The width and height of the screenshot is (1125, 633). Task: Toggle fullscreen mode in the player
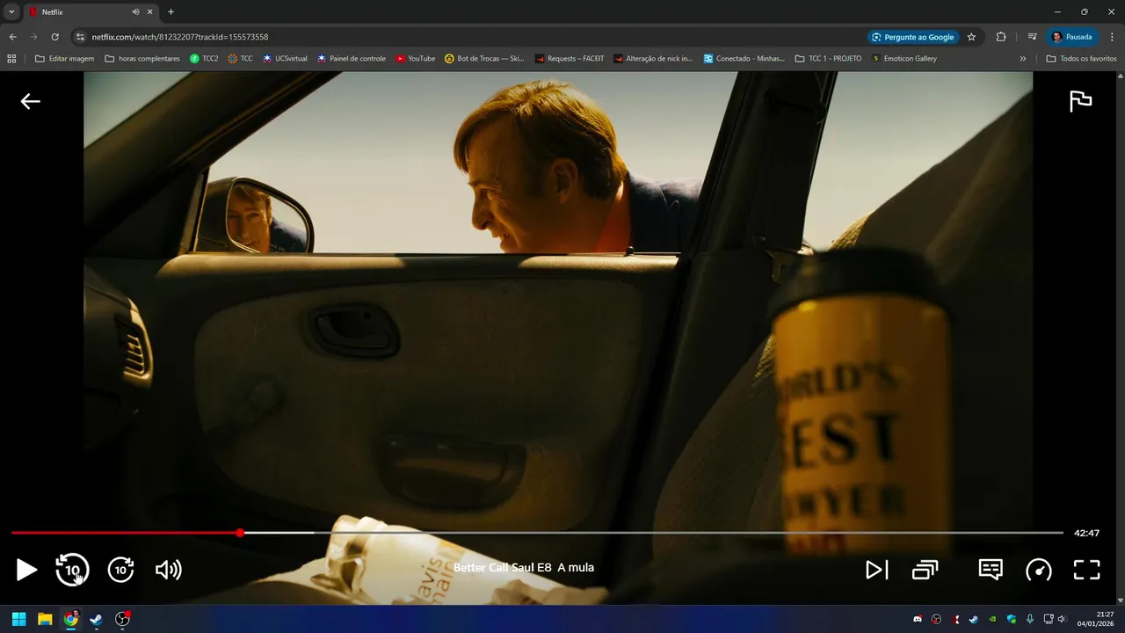pyautogui.click(x=1087, y=570)
